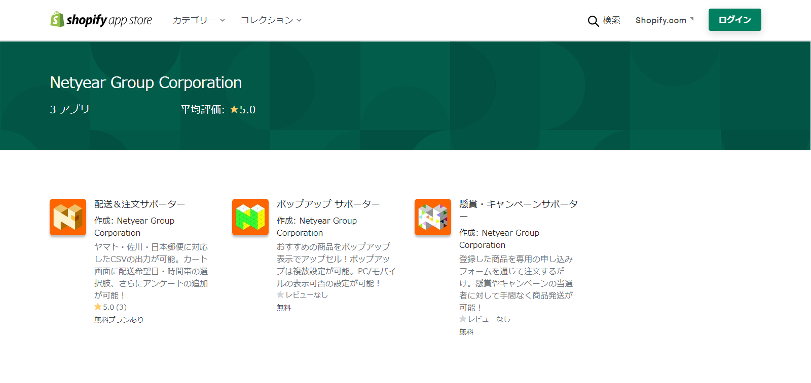Open the 配送＆注文サポーター title link
Screen dimensions: 811x383
pyautogui.click(x=139, y=204)
